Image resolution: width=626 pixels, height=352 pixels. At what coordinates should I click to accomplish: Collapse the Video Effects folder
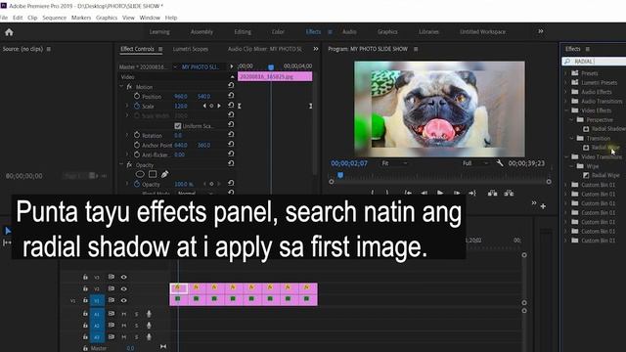click(x=565, y=110)
